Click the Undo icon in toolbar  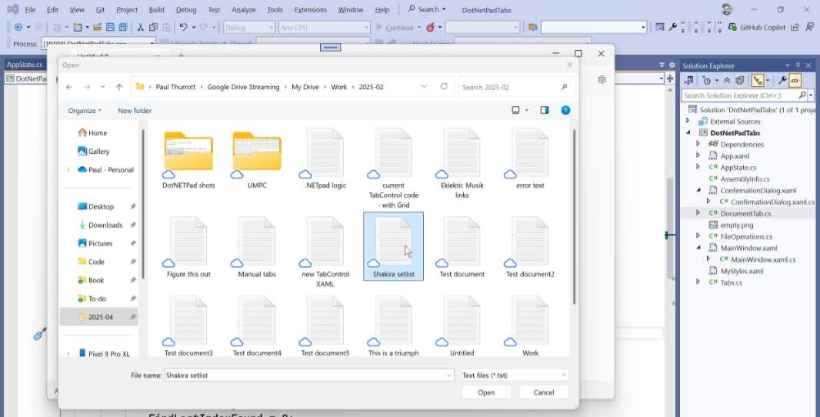coord(183,27)
